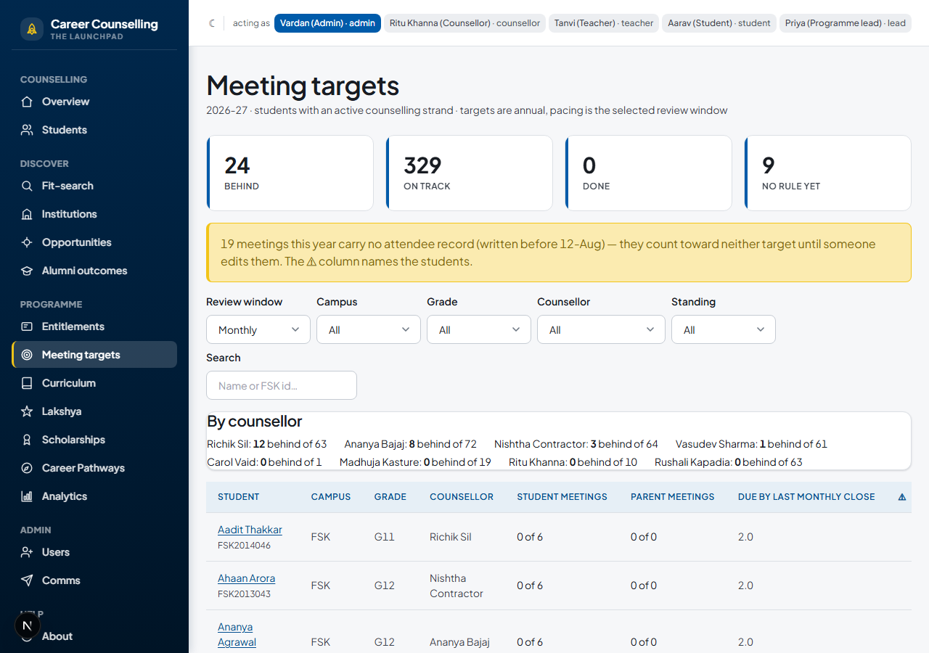Image resolution: width=929 pixels, height=653 pixels.
Task: Click the Entitlements card icon
Action: coord(27,326)
